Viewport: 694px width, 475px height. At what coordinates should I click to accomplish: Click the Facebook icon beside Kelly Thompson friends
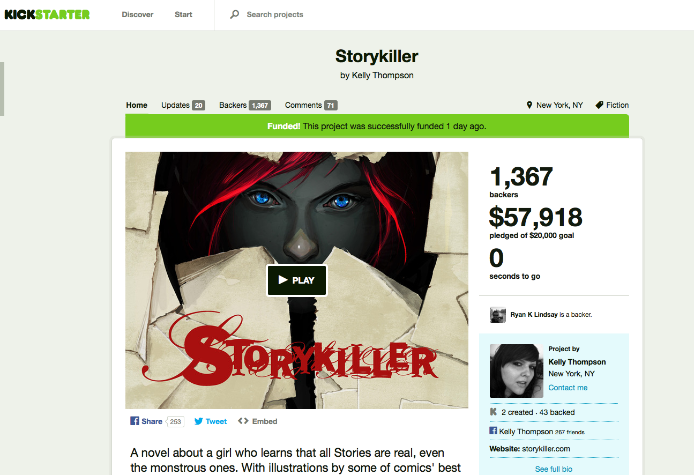click(x=494, y=431)
